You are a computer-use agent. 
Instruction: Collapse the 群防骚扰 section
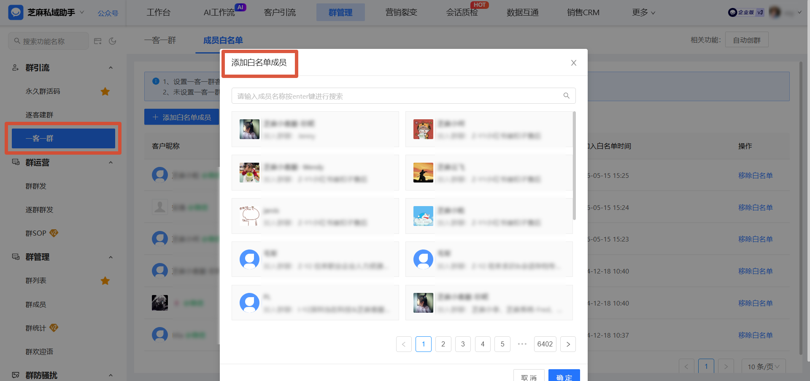[x=111, y=375]
